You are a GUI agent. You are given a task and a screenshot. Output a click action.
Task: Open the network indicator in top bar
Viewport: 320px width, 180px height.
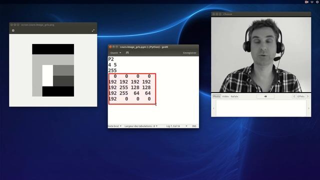pyautogui.click(x=312, y=2)
